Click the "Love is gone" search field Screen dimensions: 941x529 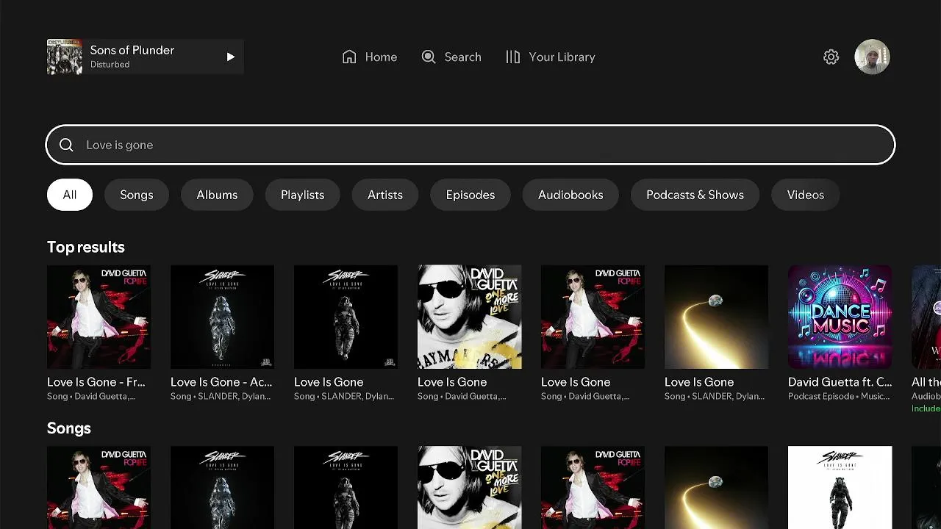(470, 145)
